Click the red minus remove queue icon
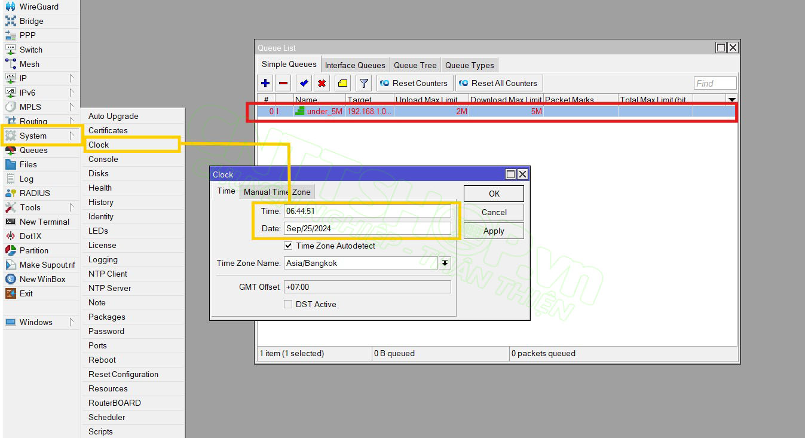 [x=283, y=83]
